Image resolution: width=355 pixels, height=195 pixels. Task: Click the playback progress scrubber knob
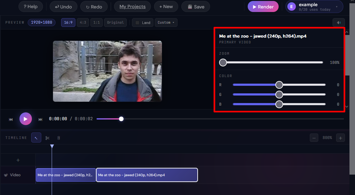pyautogui.click(x=121, y=119)
